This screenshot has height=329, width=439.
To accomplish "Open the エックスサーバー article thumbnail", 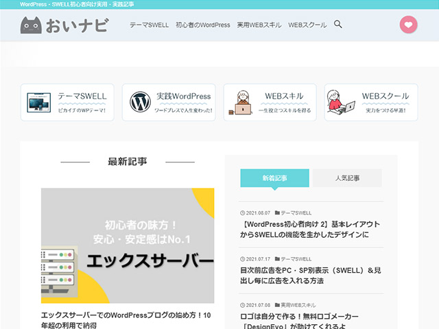I will (x=128, y=245).
